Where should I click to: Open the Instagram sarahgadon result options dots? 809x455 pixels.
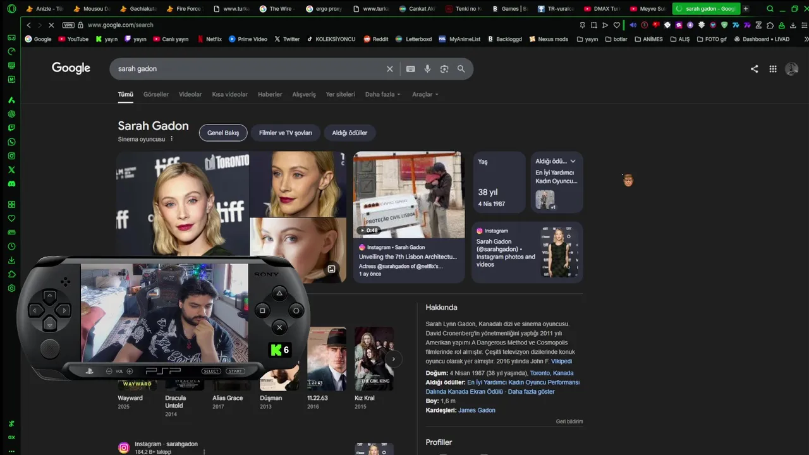coord(204,452)
